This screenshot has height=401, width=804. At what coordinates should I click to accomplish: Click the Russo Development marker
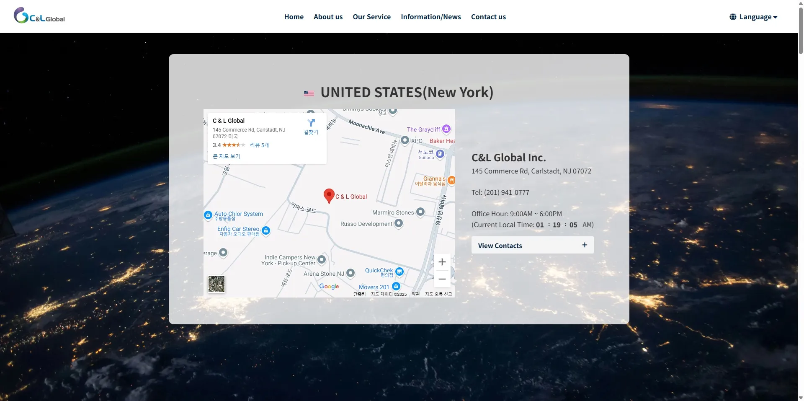(x=399, y=223)
